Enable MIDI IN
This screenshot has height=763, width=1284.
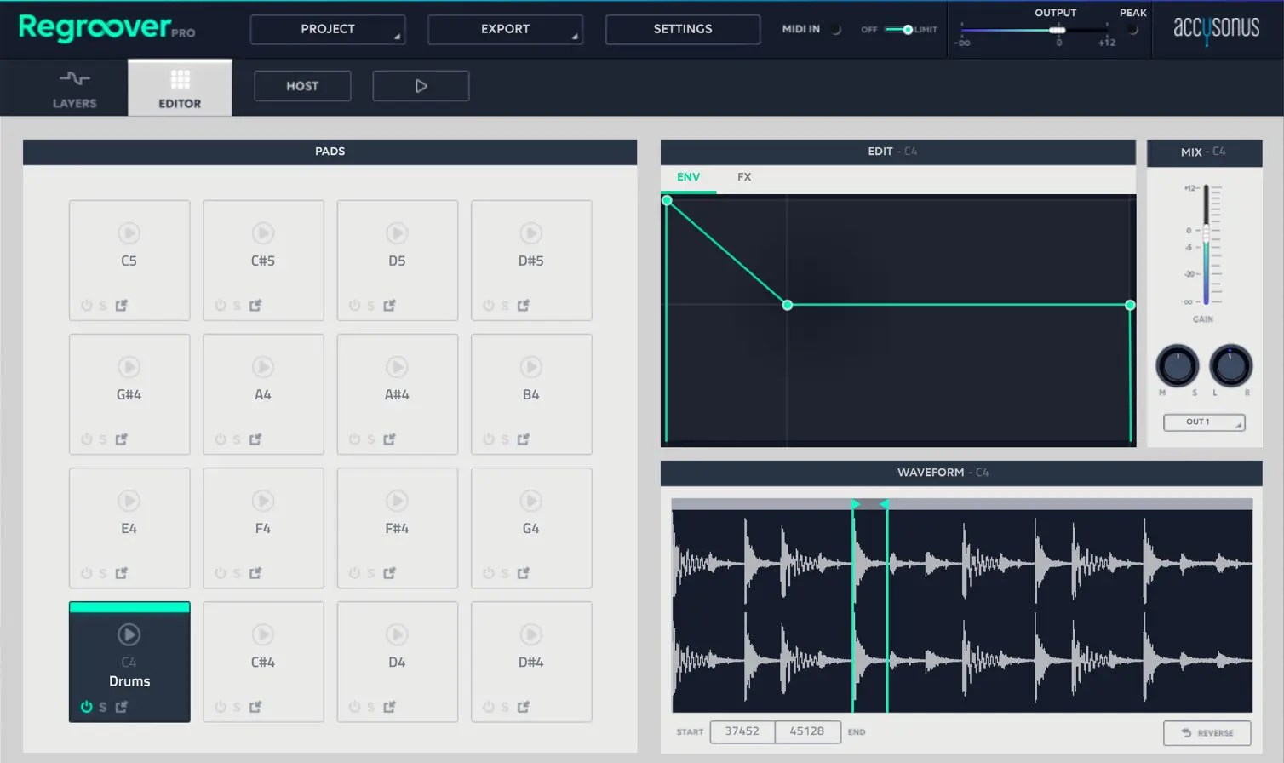(x=837, y=28)
